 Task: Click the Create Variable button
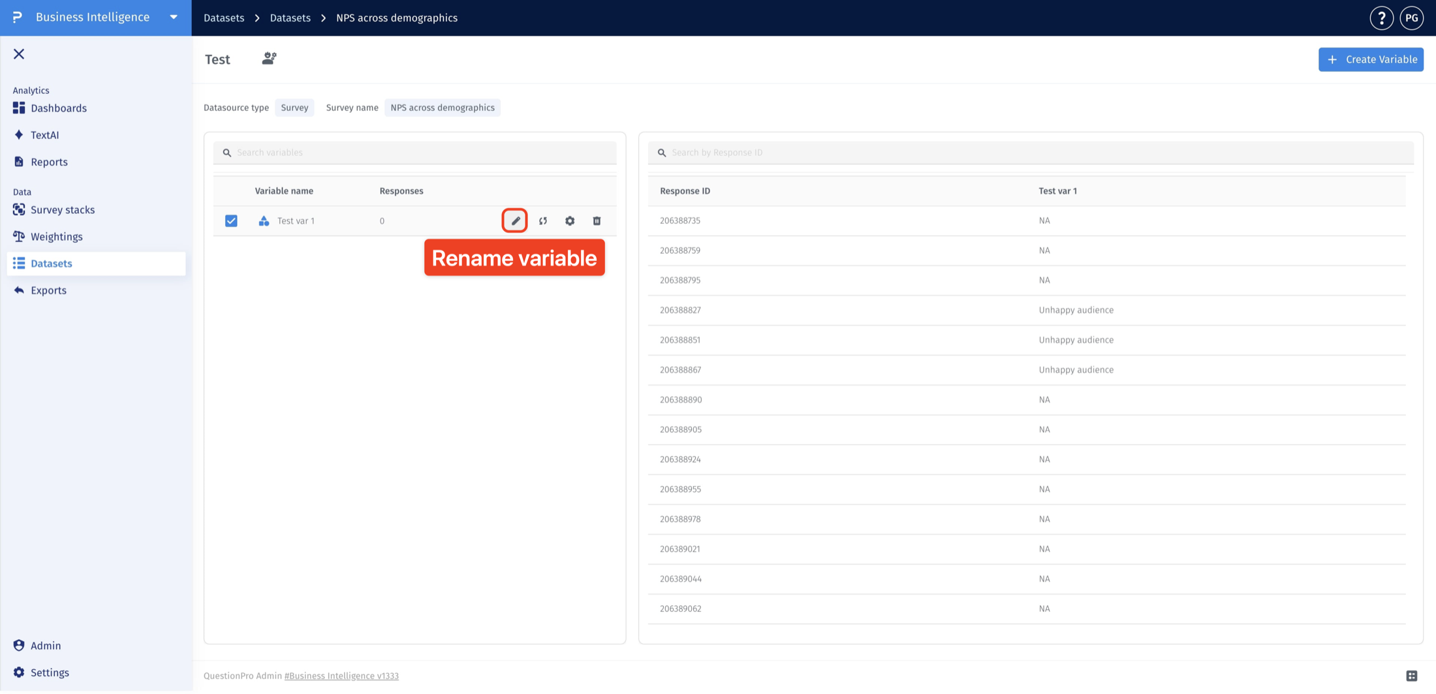1371,59
